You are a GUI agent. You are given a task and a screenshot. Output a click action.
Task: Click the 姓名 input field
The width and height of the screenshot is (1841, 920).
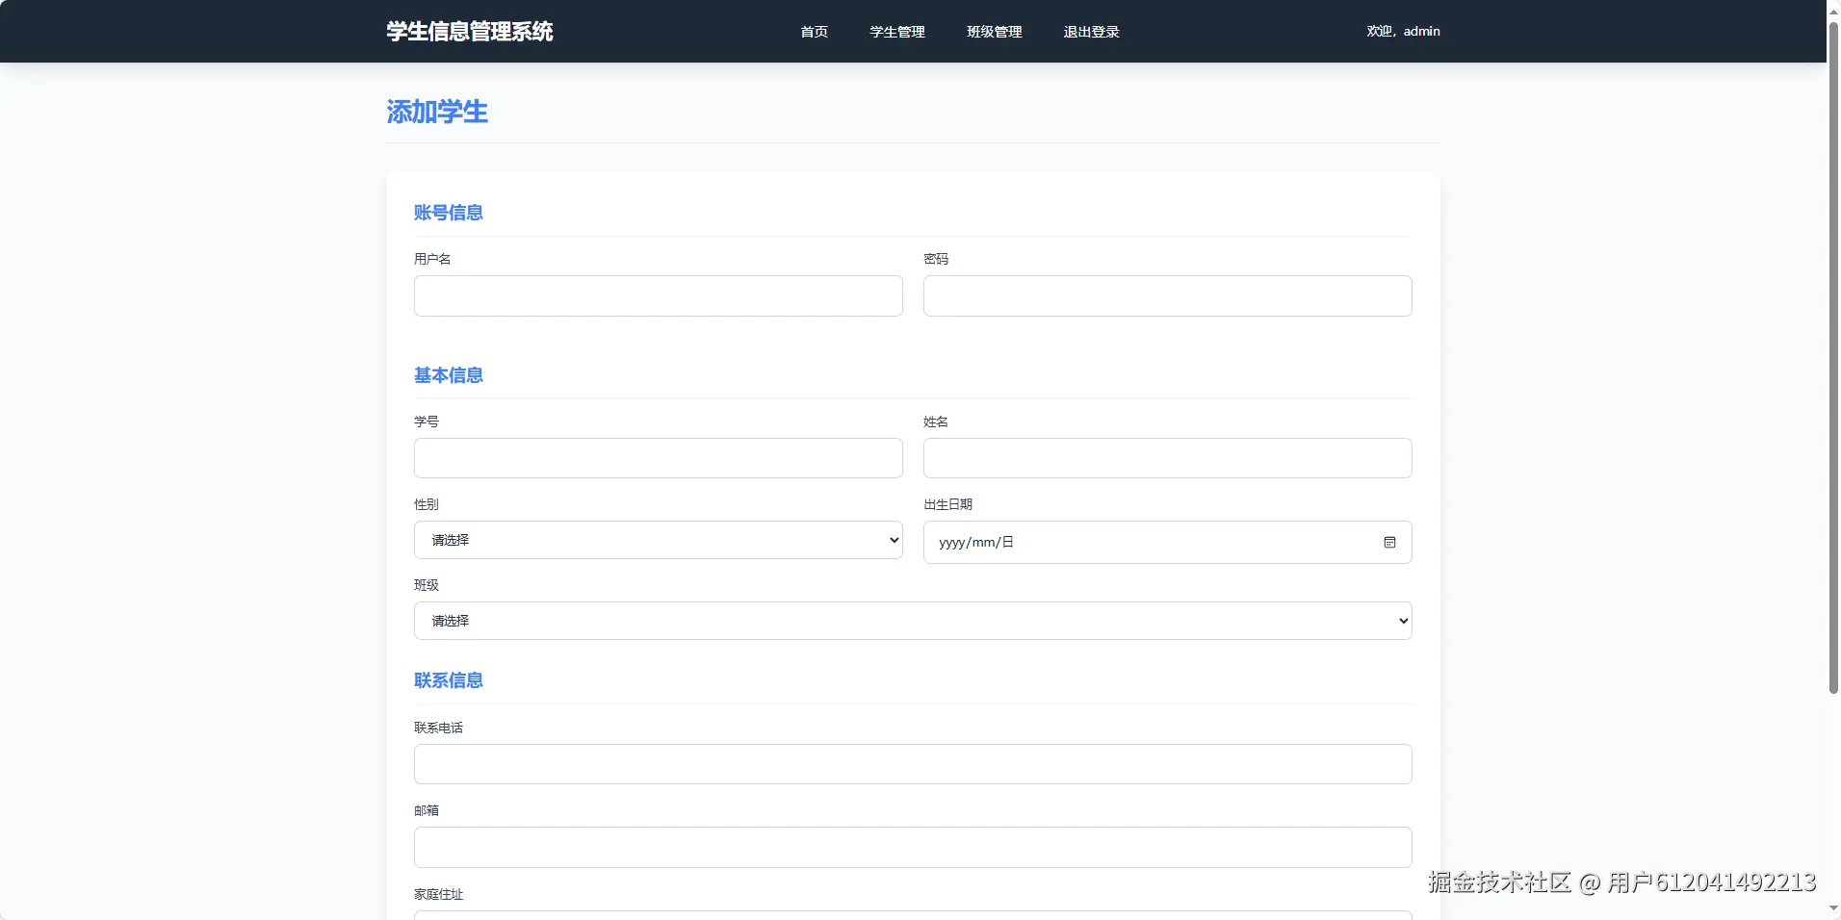point(1165,458)
